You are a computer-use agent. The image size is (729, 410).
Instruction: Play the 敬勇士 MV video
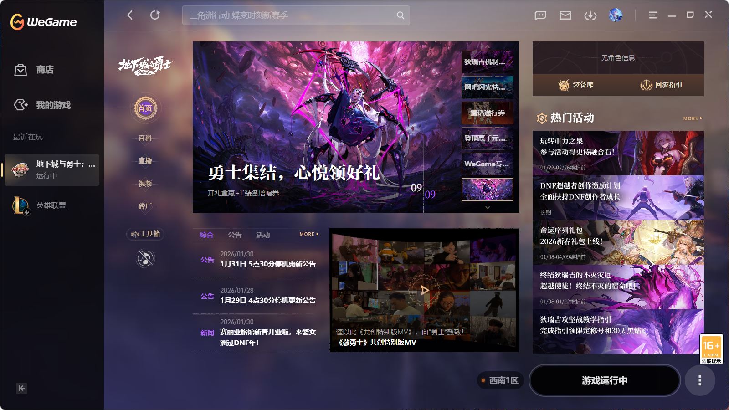[x=424, y=290]
